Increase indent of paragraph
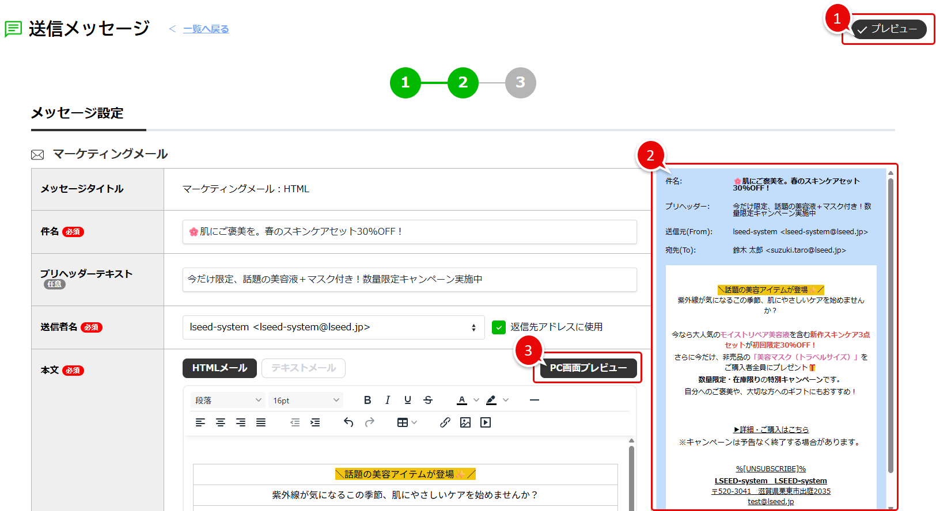This screenshot has width=936, height=511. tap(315, 422)
